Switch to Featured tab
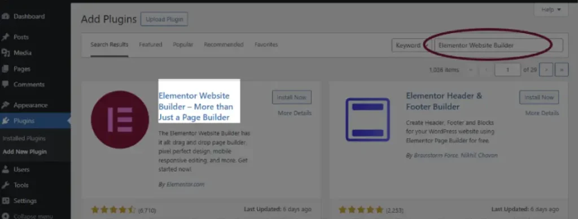This screenshot has height=219, width=578. (150, 45)
